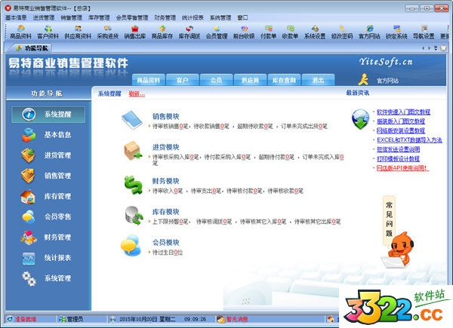Screen dimensions: 453x328
Task: Open 会员管理 toolbar icon
Action: (x=217, y=32)
